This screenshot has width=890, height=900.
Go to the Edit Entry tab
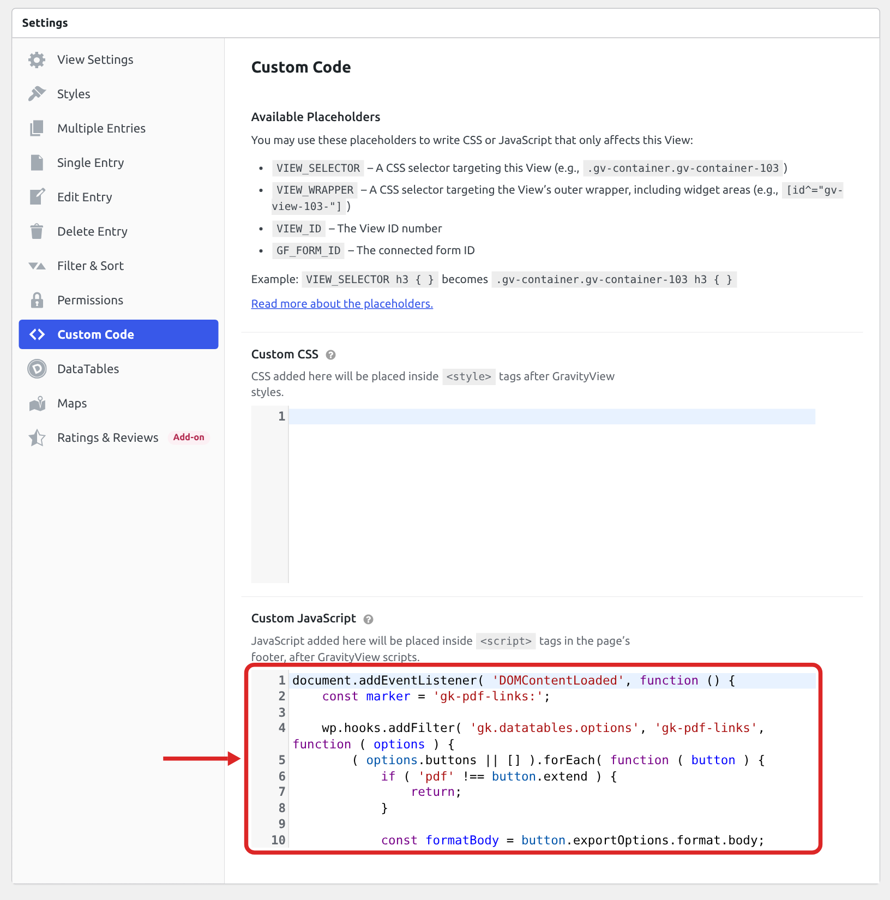click(118, 197)
